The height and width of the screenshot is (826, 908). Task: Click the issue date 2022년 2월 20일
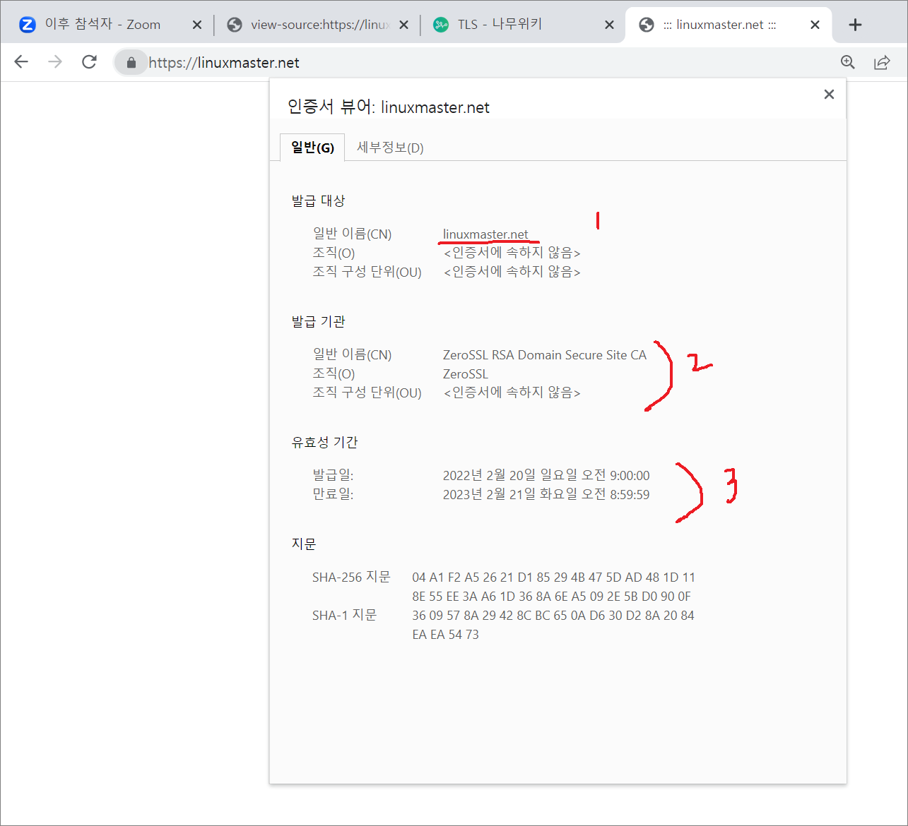click(546, 475)
